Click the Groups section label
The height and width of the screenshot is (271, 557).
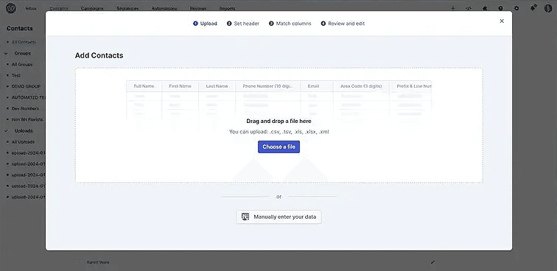22,53
